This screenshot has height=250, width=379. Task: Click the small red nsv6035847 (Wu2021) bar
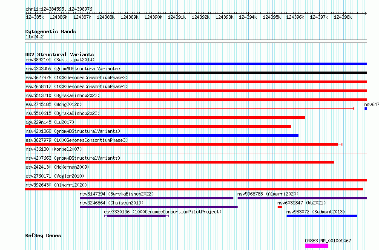280,207
